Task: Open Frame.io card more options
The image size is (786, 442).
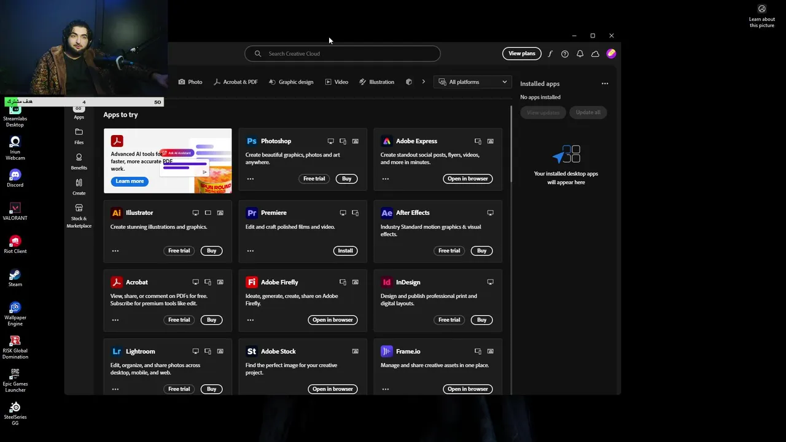Action: tap(386, 389)
